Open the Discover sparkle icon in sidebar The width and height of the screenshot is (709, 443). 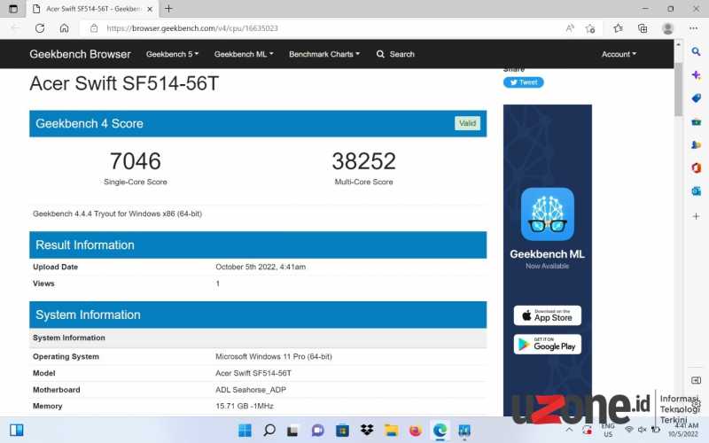click(696, 74)
